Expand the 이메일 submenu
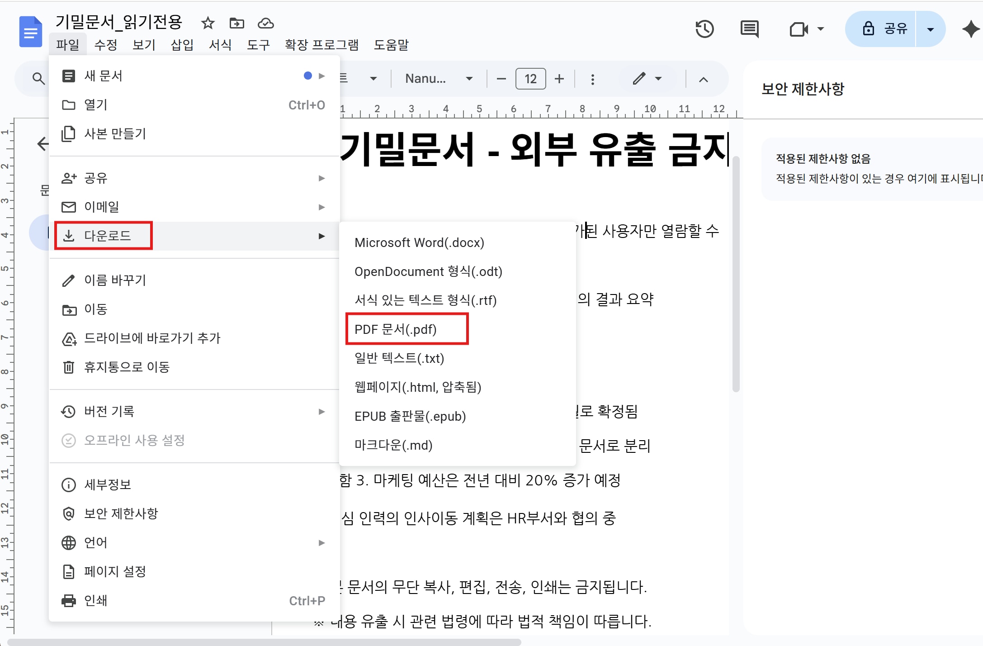The width and height of the screenshot is (983, 646). click(194, 207)
